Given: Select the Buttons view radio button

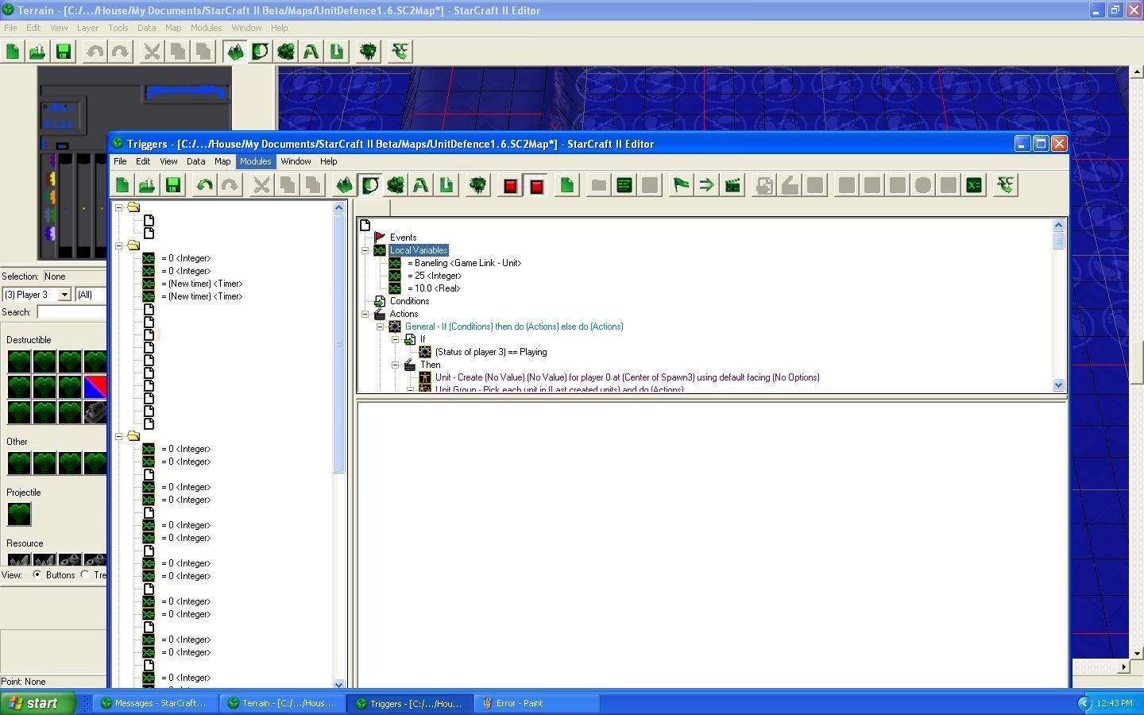Looking at the screenshot, I should point(37,574).
